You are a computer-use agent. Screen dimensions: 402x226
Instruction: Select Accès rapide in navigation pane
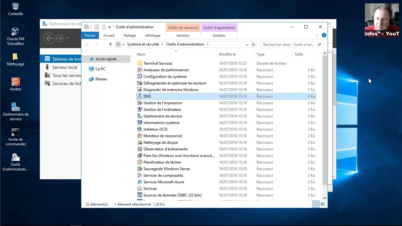pyautogui.click(x=106, y=59)
